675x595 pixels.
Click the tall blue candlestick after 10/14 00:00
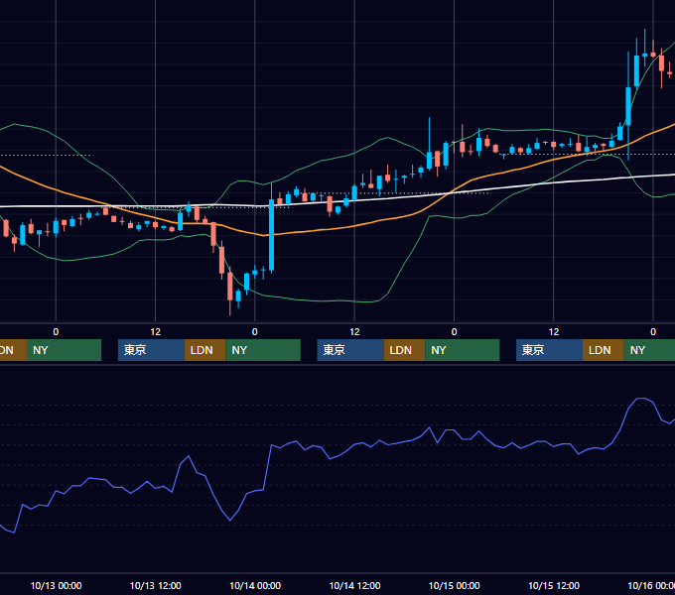tap(272, 234)
